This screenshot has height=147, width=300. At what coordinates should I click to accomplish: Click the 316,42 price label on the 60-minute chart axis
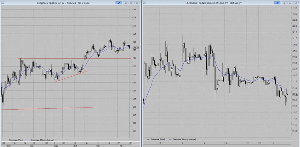(x=295, y=95)
